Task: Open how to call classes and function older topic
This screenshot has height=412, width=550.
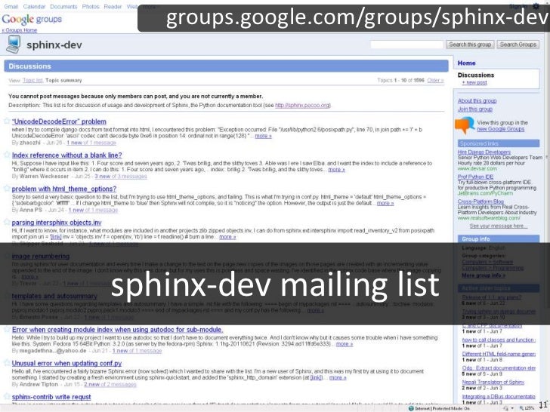Action: coord(499,340)
